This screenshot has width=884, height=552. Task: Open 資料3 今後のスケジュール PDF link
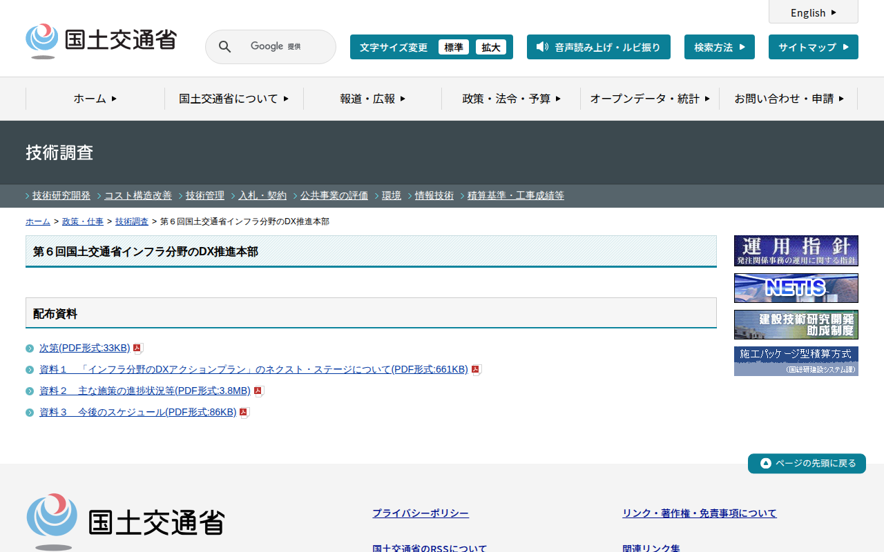tap(137, 413)
